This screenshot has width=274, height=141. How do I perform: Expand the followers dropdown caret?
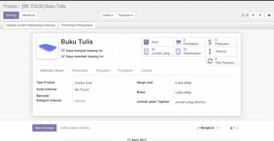click(237, 128)
